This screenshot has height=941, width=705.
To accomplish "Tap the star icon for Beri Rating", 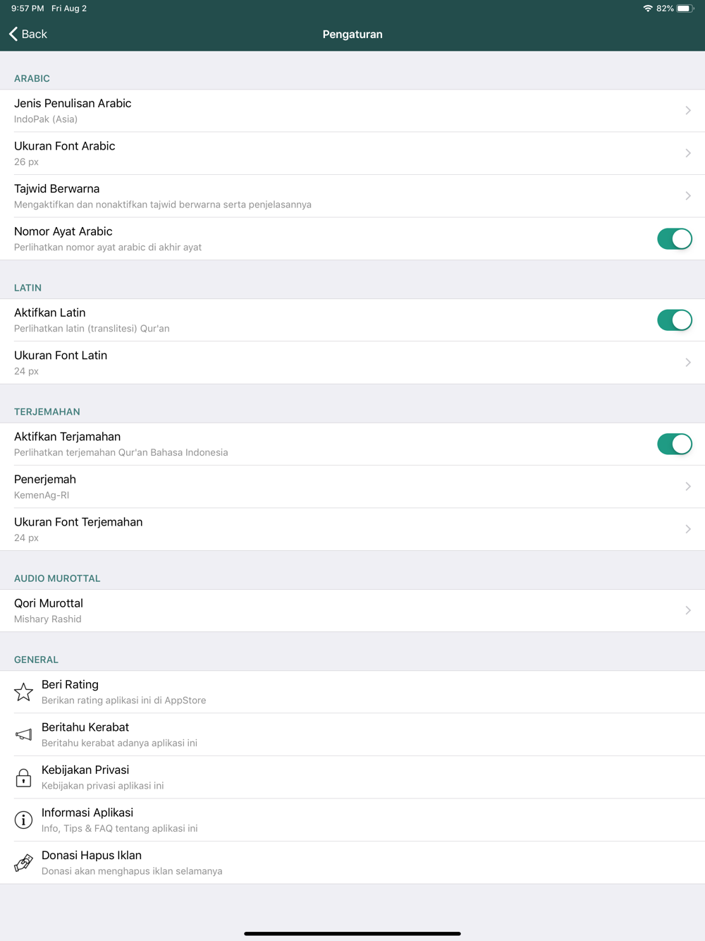I will (x=23, y=692).
